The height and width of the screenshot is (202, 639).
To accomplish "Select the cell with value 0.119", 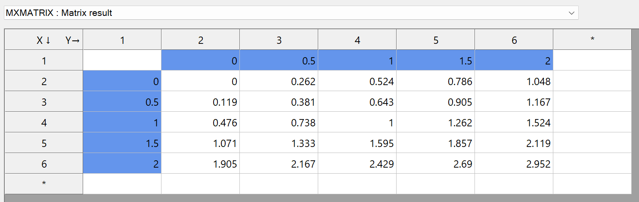I will pyautogui.click(x=201, y=102).
